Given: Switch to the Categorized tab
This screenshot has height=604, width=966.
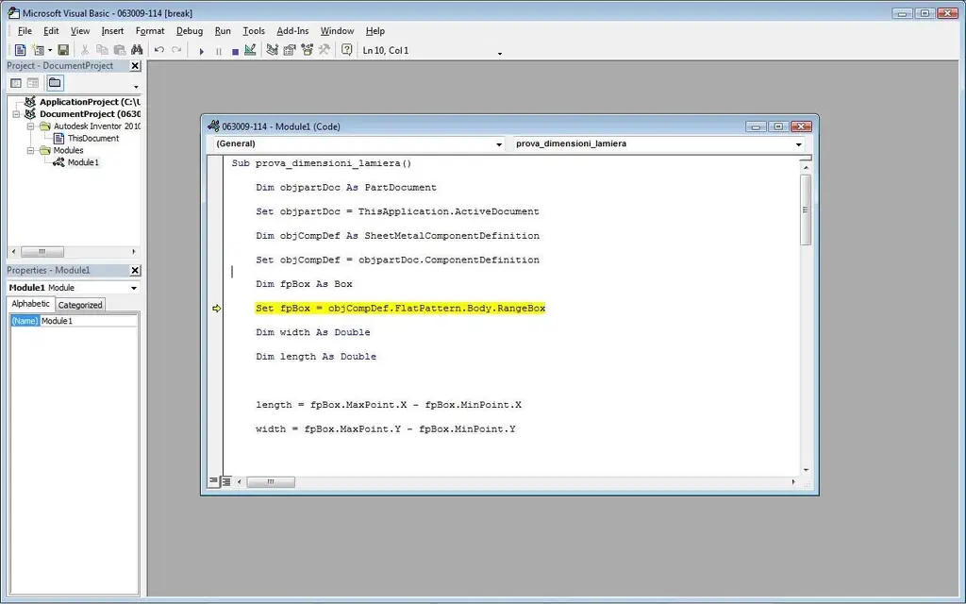Looking at the screenshot, I should [80, 305].
